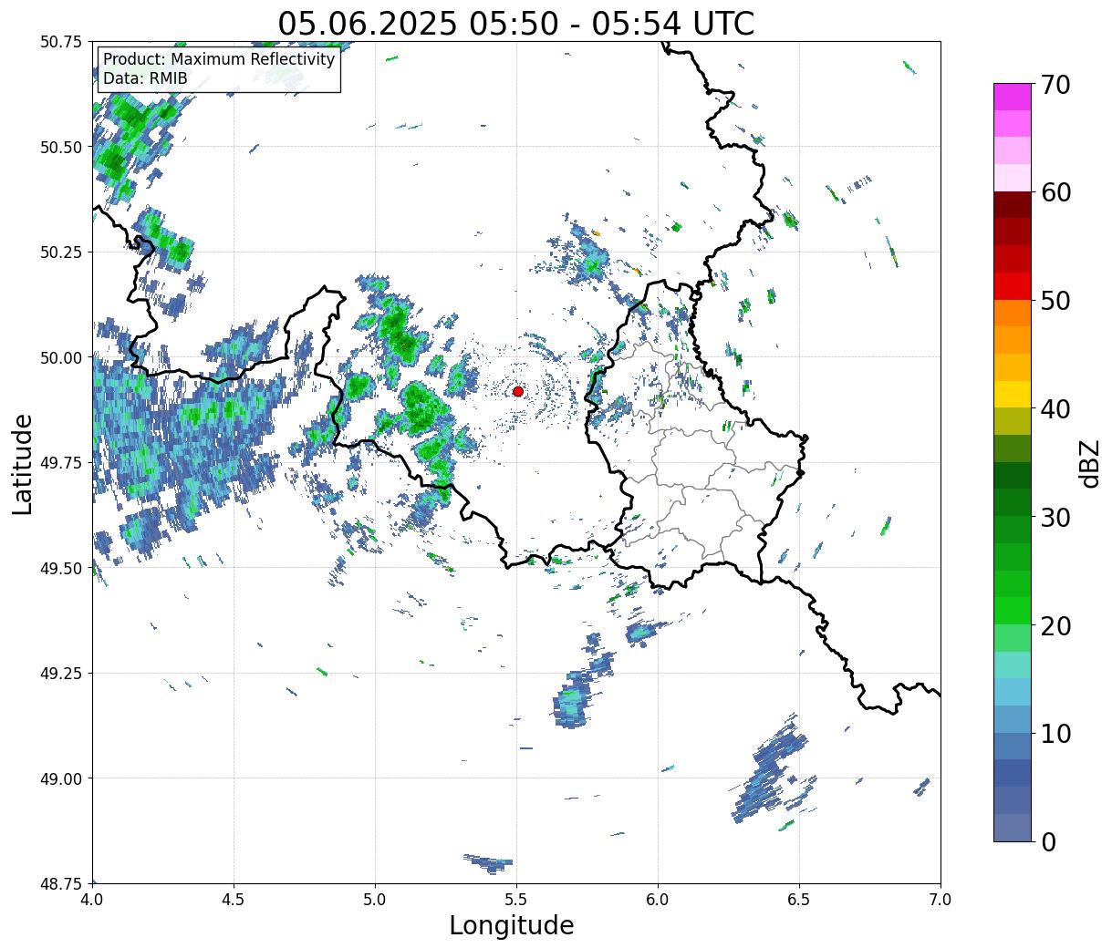Click the dark maroon colorbar segment below 60

click(1012, 204)
